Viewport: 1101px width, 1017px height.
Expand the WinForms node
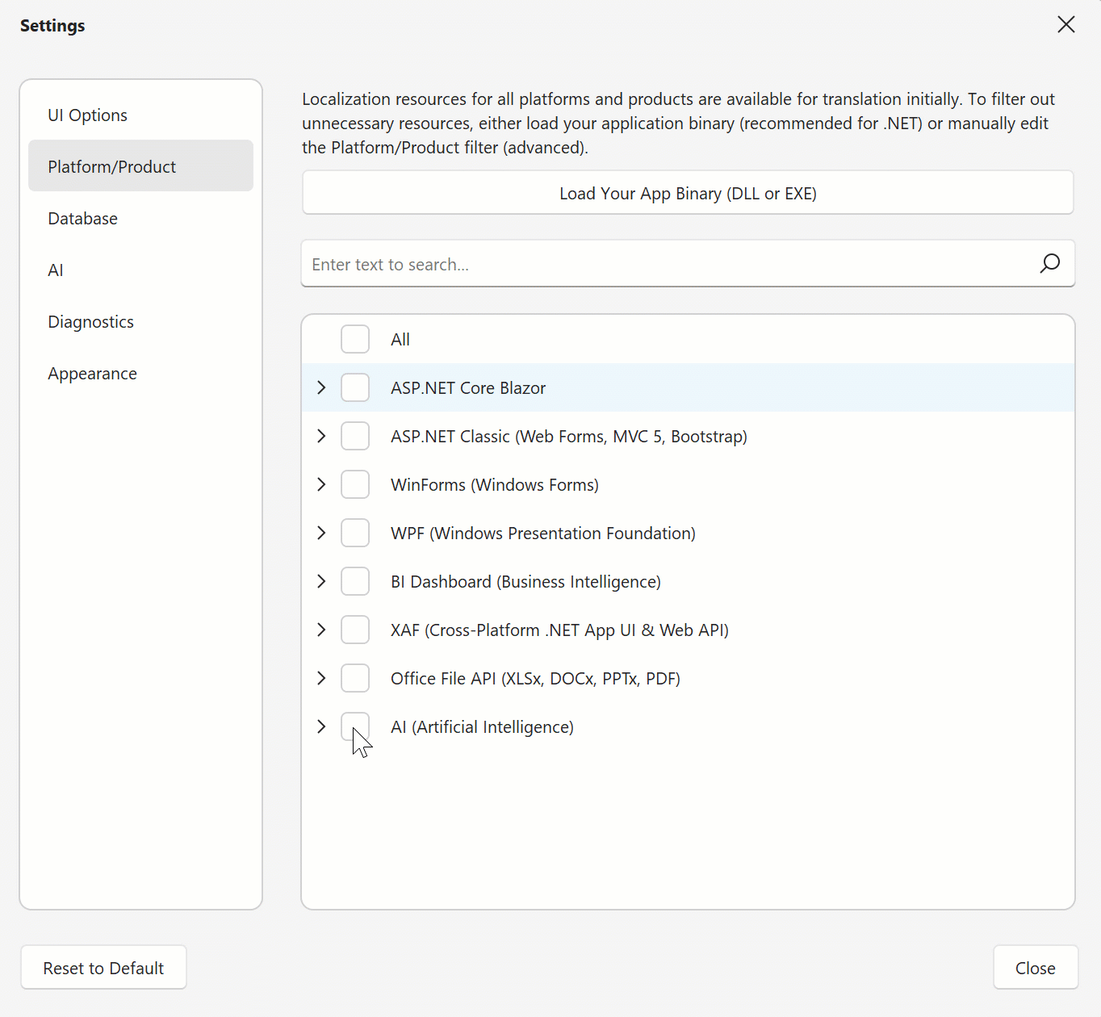[321, 484]
